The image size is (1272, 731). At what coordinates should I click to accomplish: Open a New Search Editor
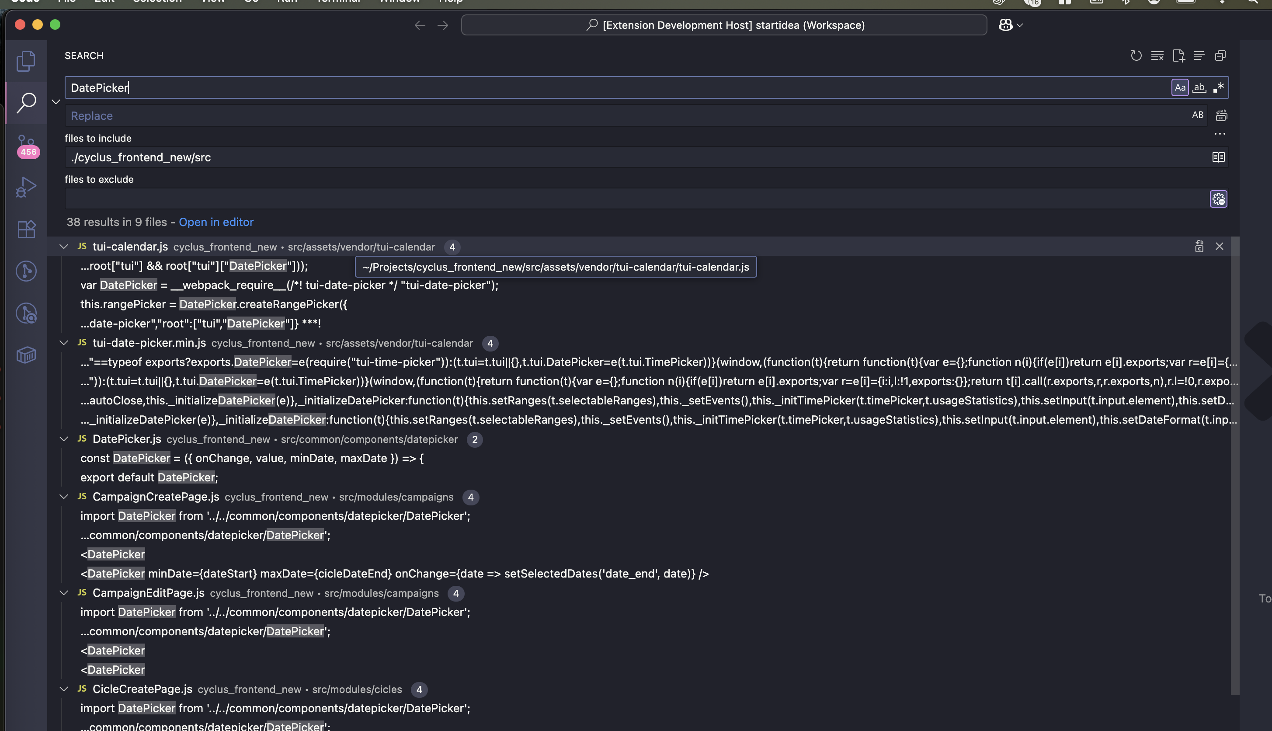coord(1178,56)
